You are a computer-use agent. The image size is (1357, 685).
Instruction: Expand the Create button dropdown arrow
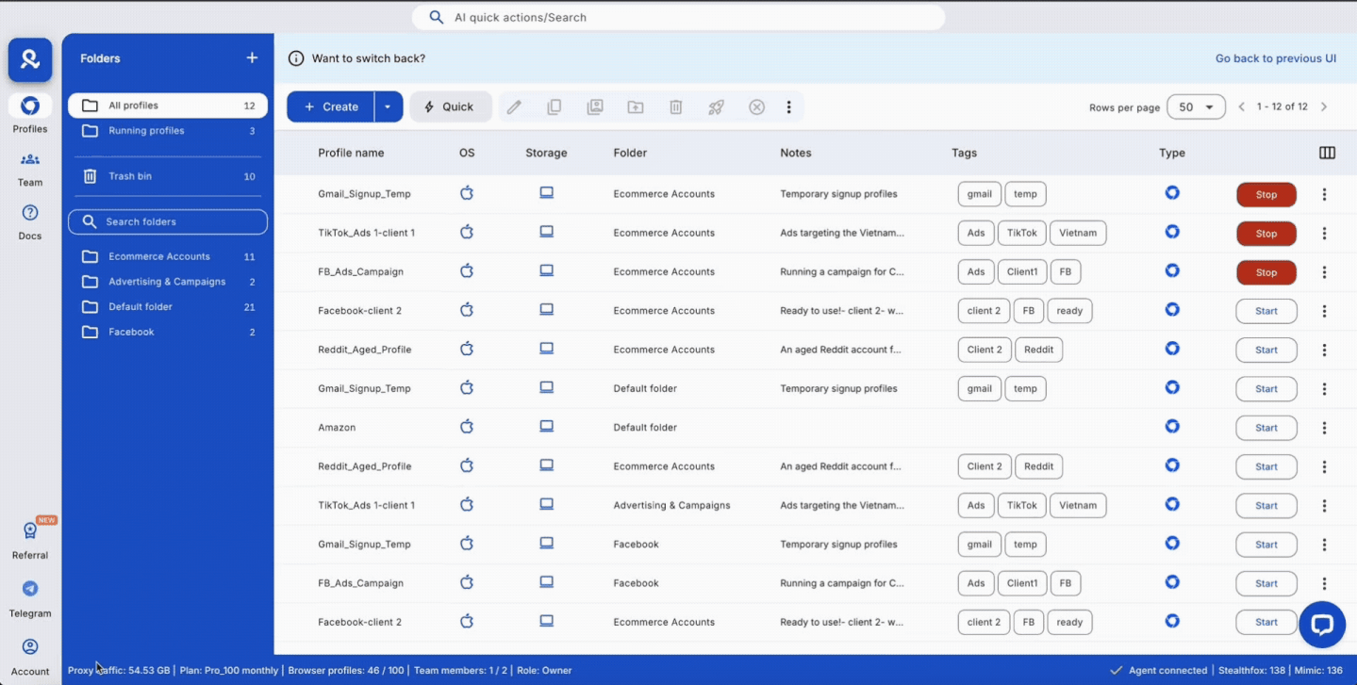point(388,107)
